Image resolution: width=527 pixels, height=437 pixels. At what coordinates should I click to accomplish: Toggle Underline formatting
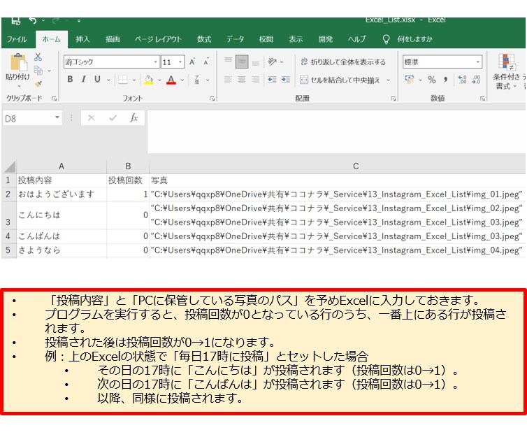coord(97,79)
